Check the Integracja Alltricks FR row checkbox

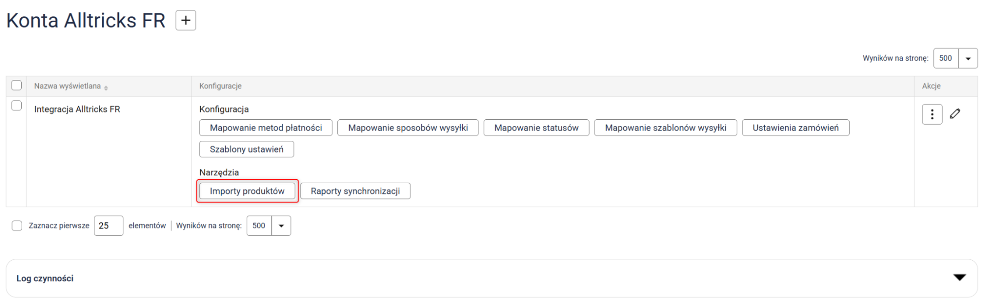[x=17, y=106]
